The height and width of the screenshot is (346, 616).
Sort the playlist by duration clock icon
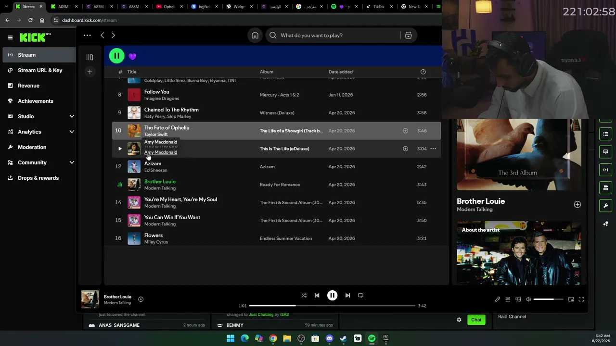pos(423,72)
